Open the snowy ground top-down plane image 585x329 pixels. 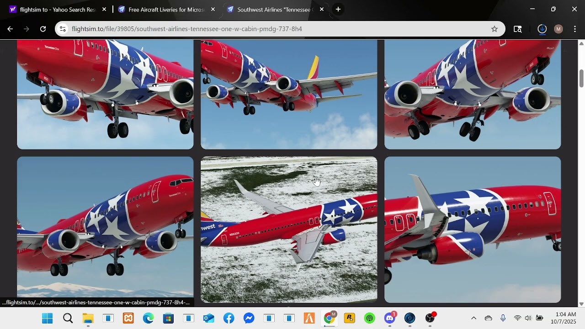click(289, 230)
